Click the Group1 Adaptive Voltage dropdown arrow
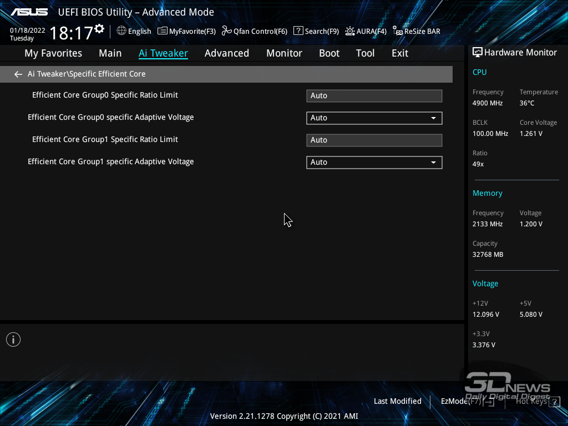 coord(433,163)
